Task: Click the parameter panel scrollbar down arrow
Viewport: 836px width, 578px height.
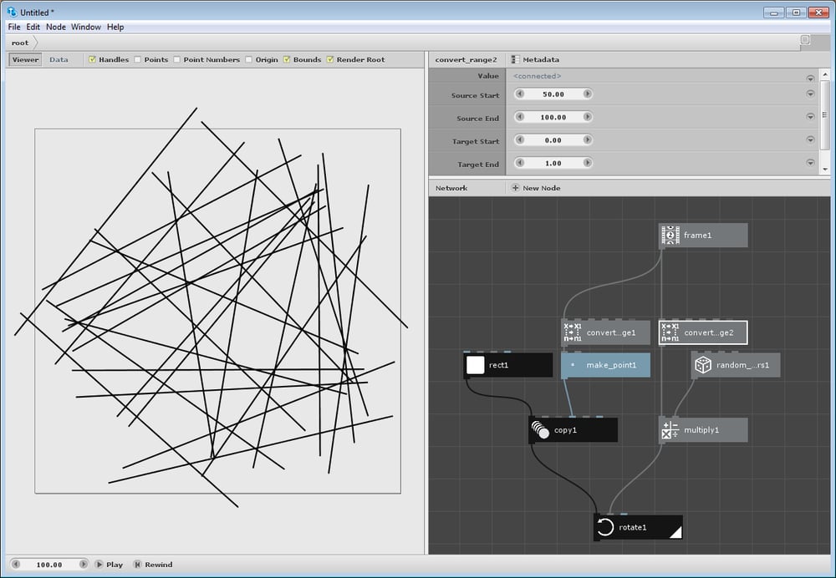Action: [x=825, y=170]
